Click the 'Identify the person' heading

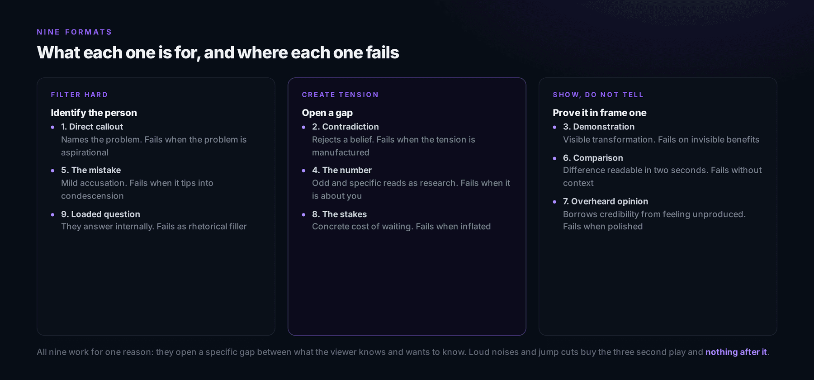pos(94,113)
